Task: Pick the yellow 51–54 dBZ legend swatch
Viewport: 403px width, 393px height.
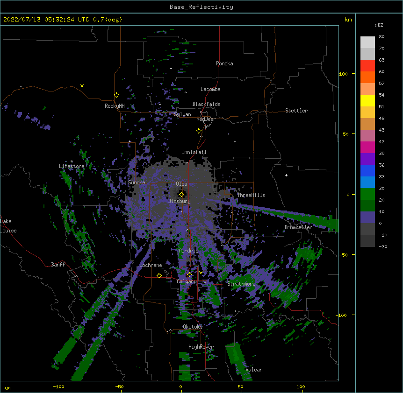Action: 367,100
